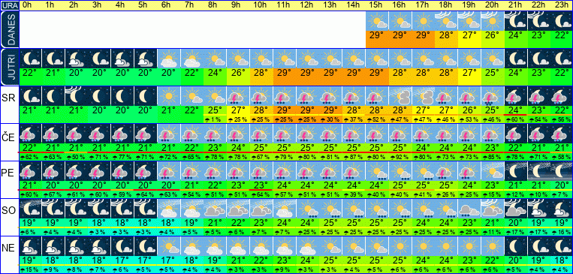Select the DANES day tab
Image resolution: width=573 pixels, height=274 pixels.
click(x=9, y=29)
